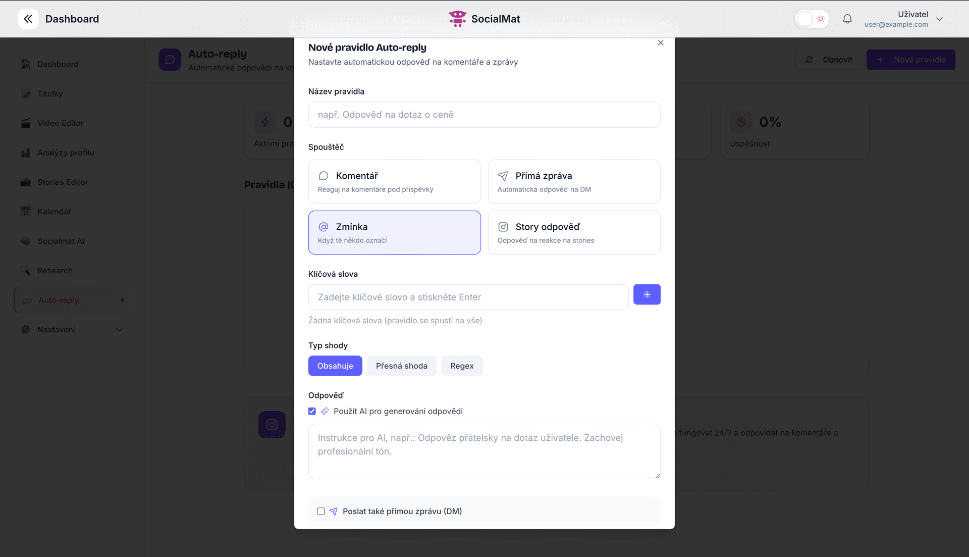Uncheck Použít AI pro generování odpovědi

tap(312, 412)
